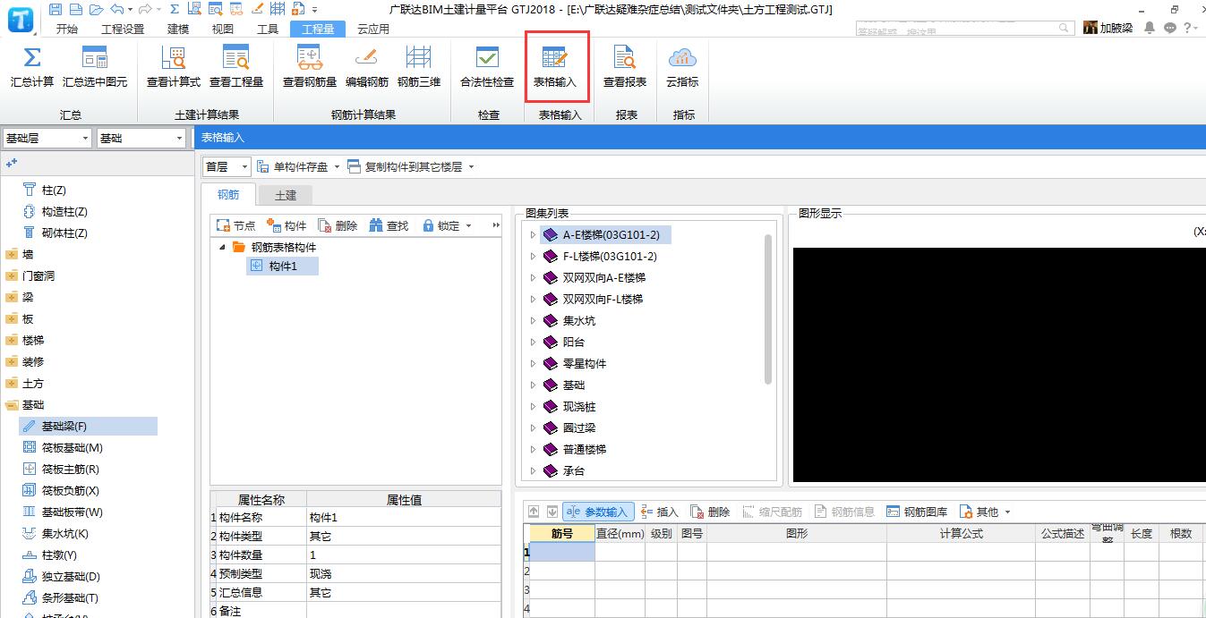Switch to the 视图 ribbon tab
This screenshot has width=1206, height=618.
222,29
